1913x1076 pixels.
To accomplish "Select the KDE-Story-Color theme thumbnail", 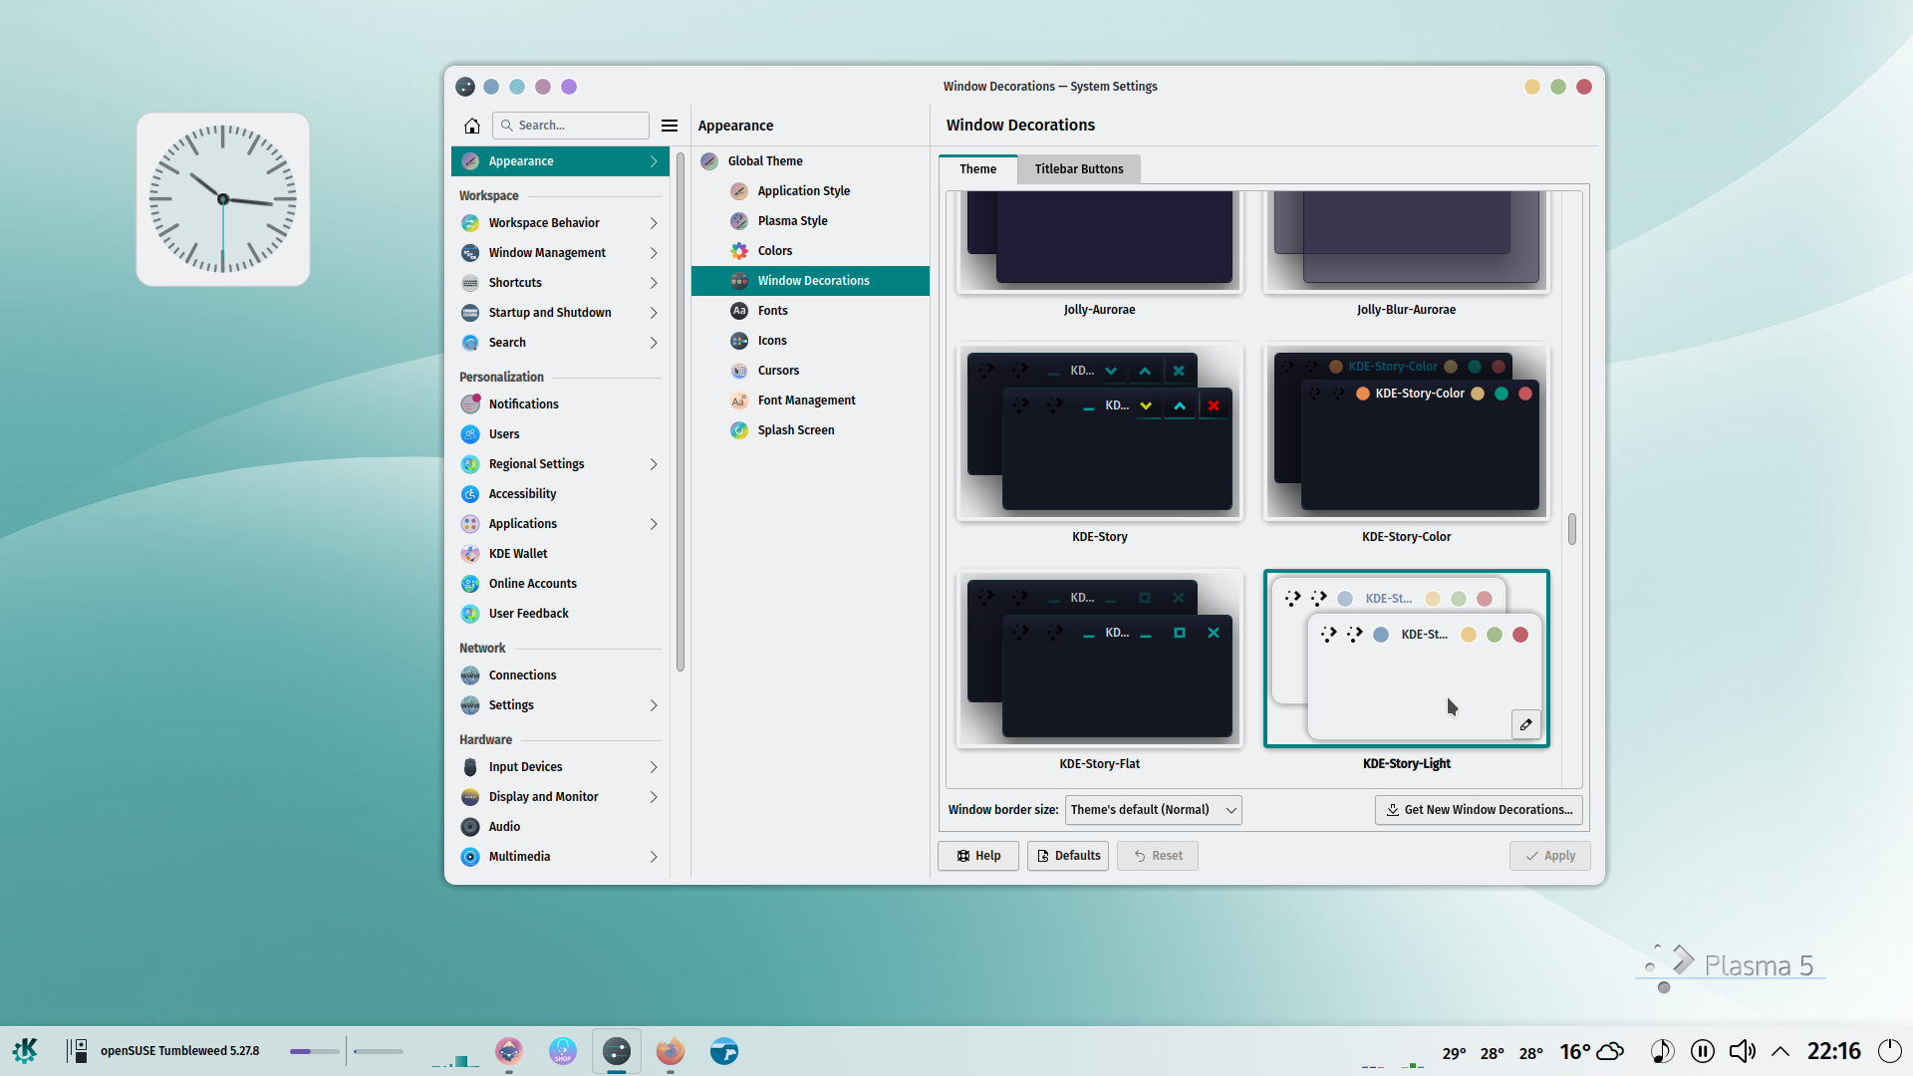I will point(1406,431).
